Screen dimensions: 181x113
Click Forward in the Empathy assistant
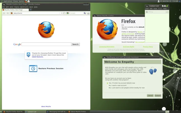click(158, 95)
